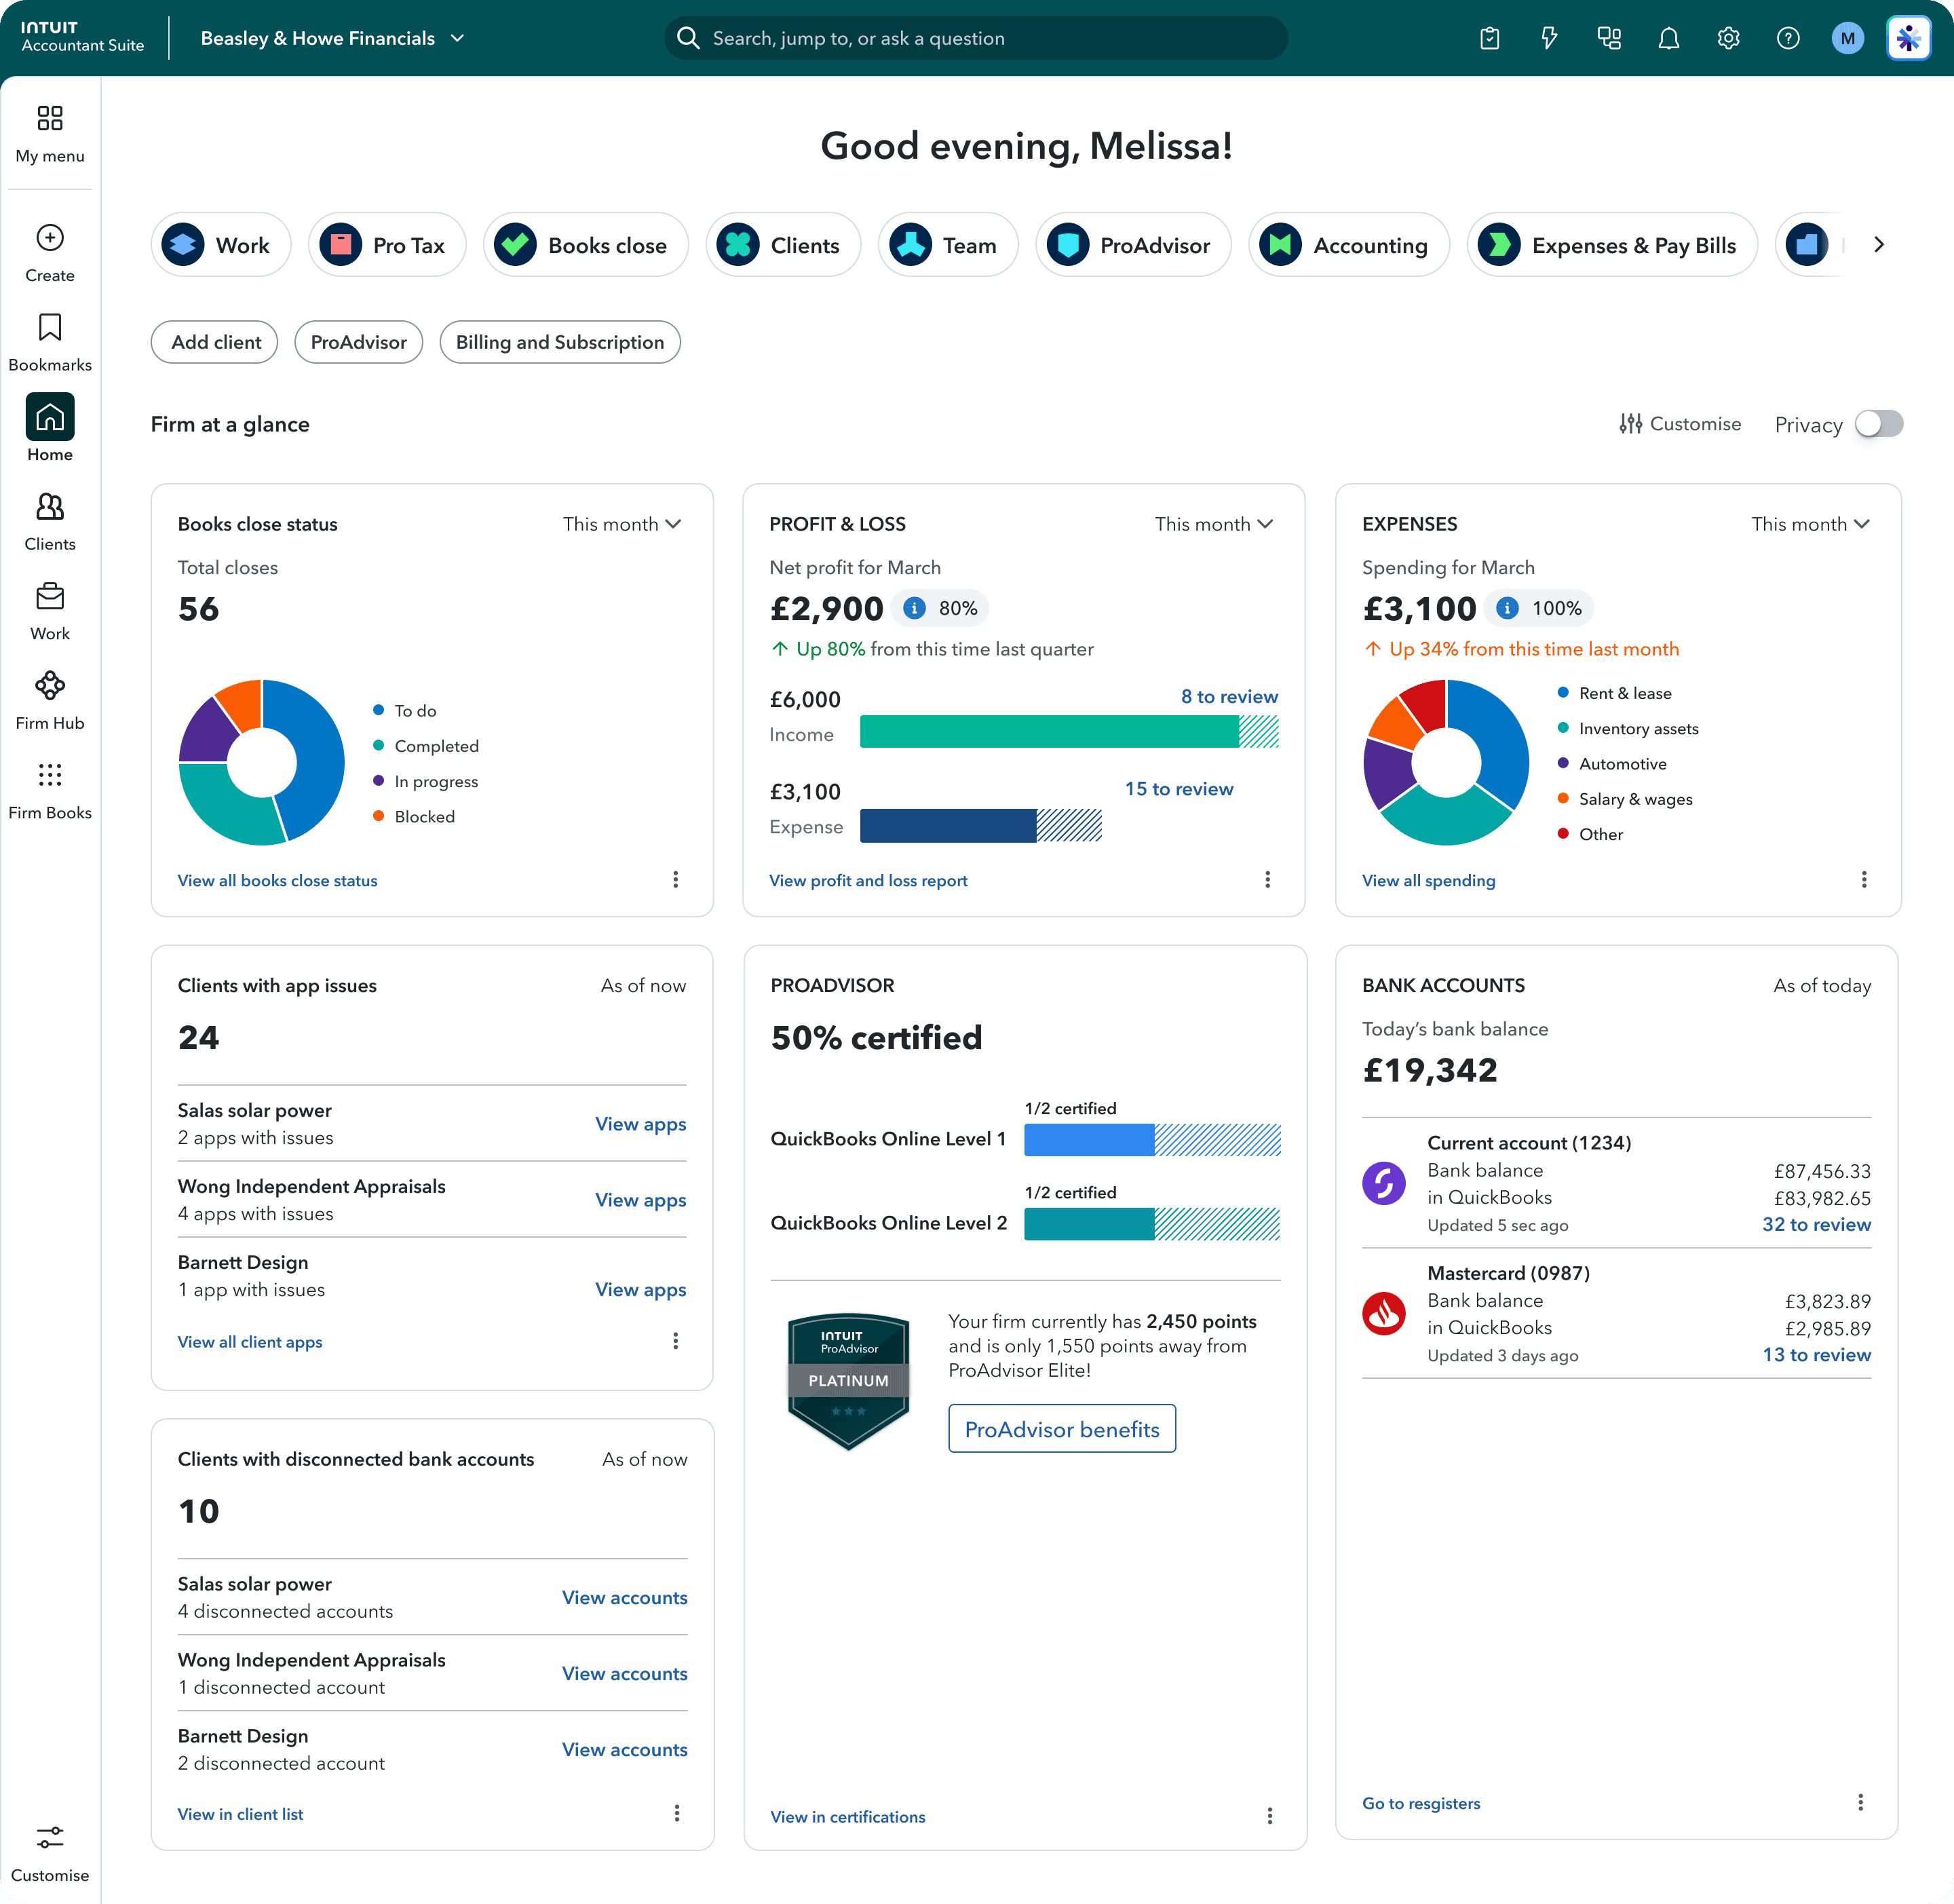1954x1904 pixels.
Task: Select the Expenses & Pay Bills tab
Action: [1612, 245]
